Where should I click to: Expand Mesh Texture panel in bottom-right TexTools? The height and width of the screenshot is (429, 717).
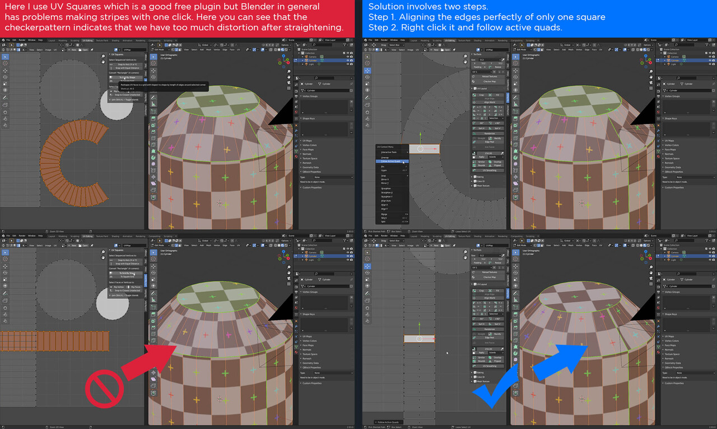click(481, 381)
